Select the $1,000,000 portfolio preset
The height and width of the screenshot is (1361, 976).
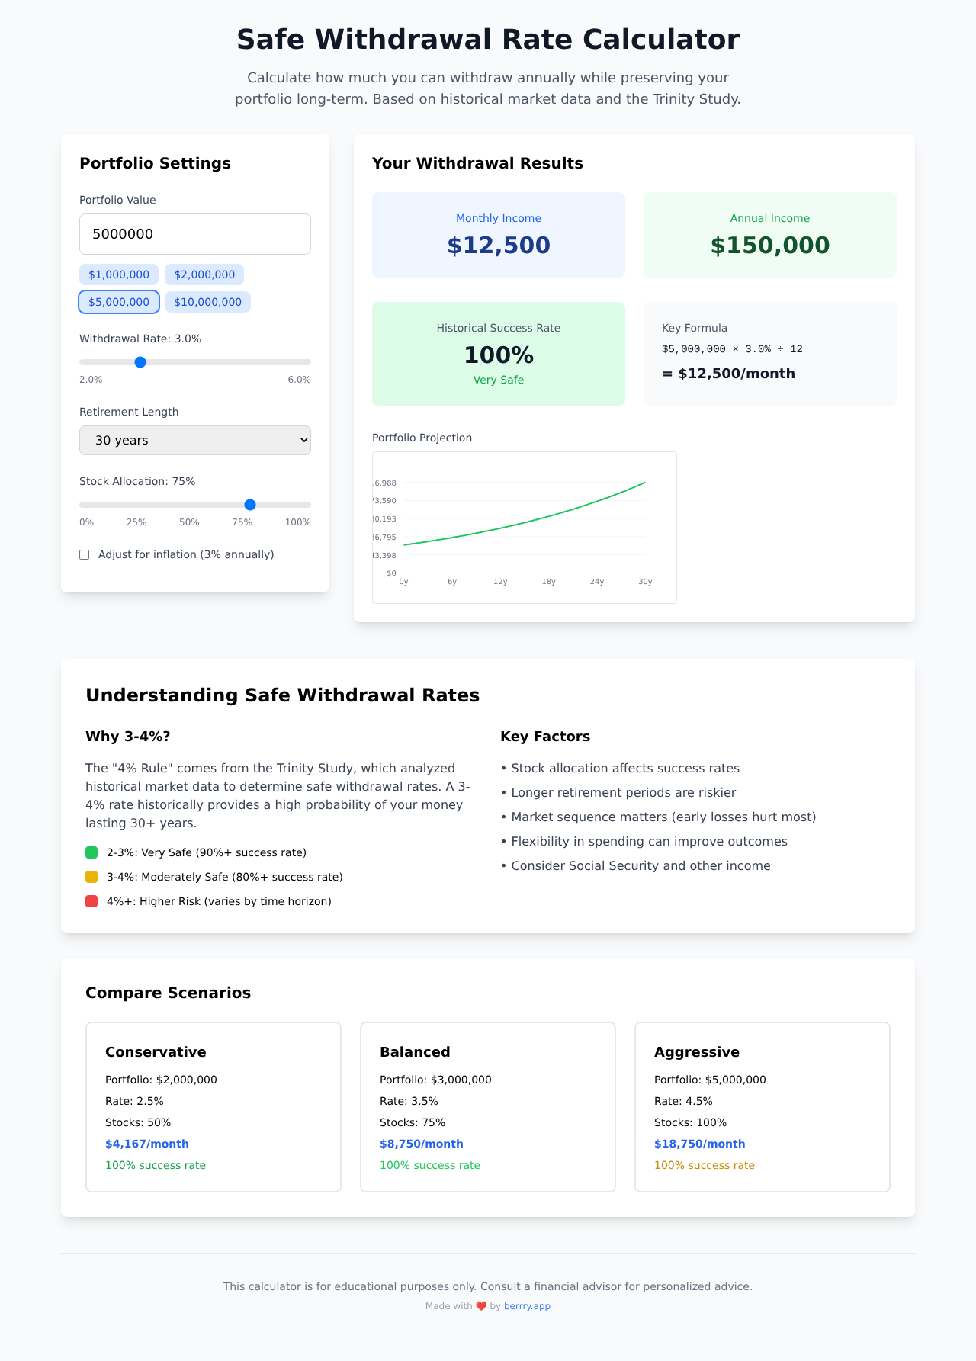click(x=119, y=274)
